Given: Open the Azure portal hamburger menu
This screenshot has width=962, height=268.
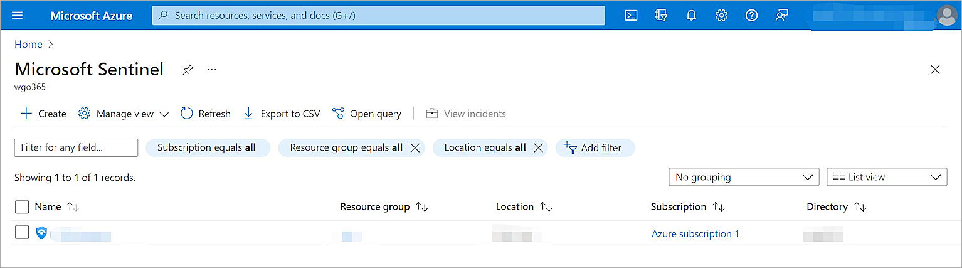Looking at the screenshot, I should (18, 15).
